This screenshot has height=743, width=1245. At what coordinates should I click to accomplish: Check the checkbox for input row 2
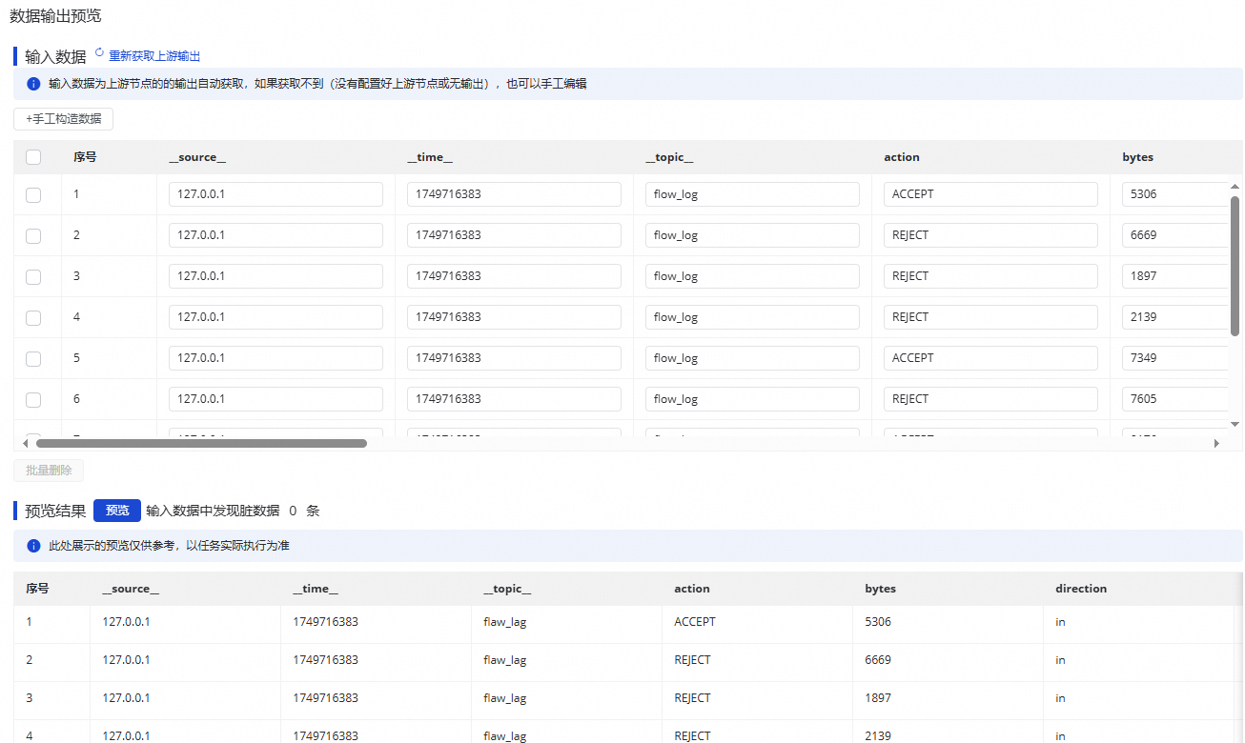point(33,235)
